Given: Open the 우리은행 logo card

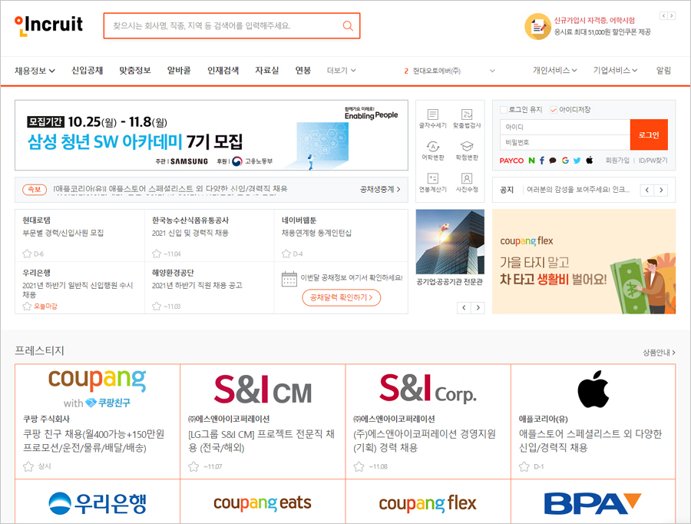Looking at the screenshot, I should [x=98, y=502].
